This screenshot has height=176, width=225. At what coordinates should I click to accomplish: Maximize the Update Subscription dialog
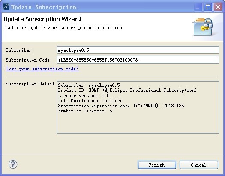click(208, 7)
